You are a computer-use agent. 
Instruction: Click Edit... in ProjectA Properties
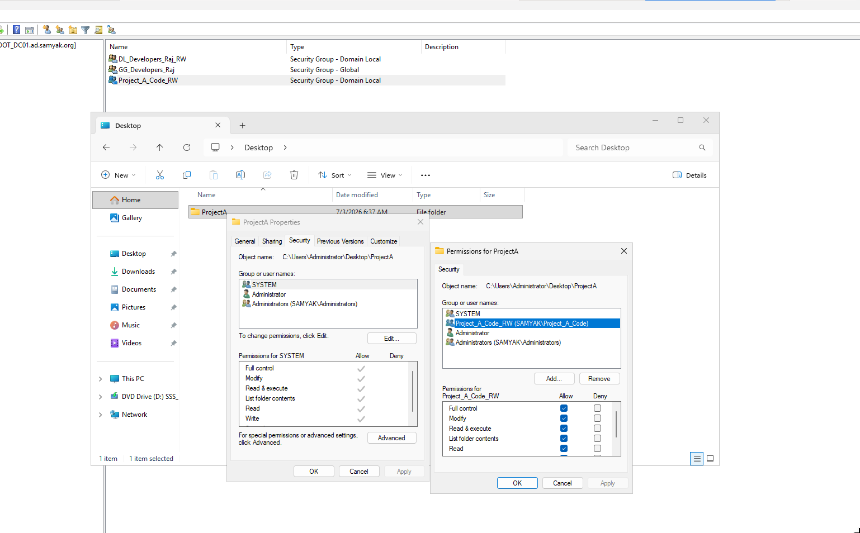click(391, 339)
